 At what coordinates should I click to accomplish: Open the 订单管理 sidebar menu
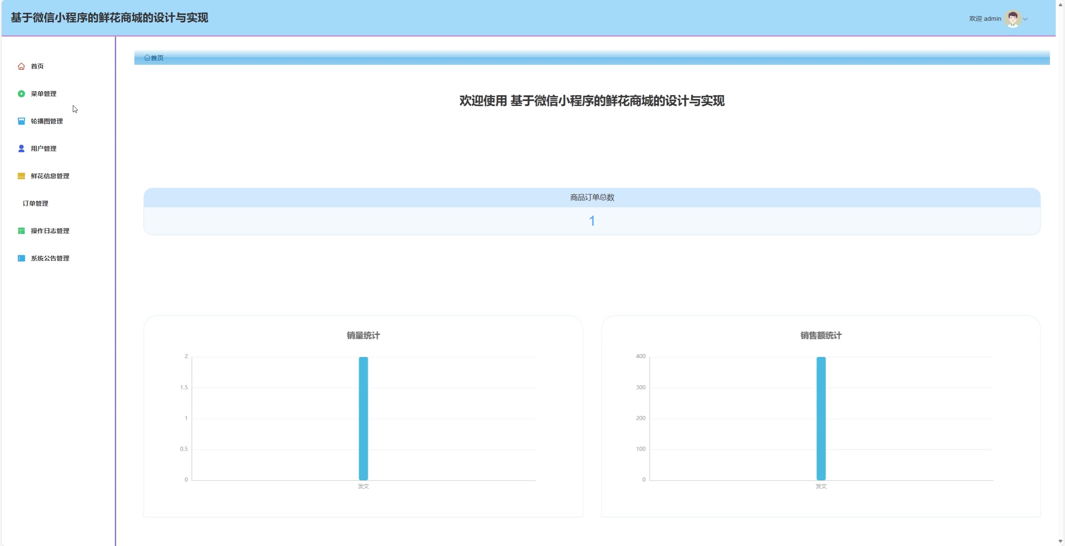click(x=35, y=204)
